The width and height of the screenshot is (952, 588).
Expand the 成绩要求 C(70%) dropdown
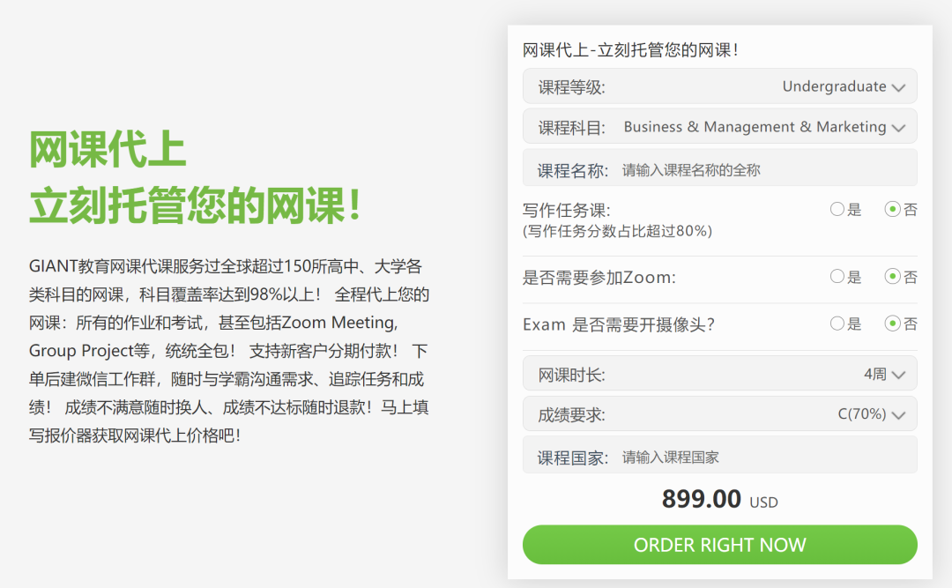coord(719,414)
